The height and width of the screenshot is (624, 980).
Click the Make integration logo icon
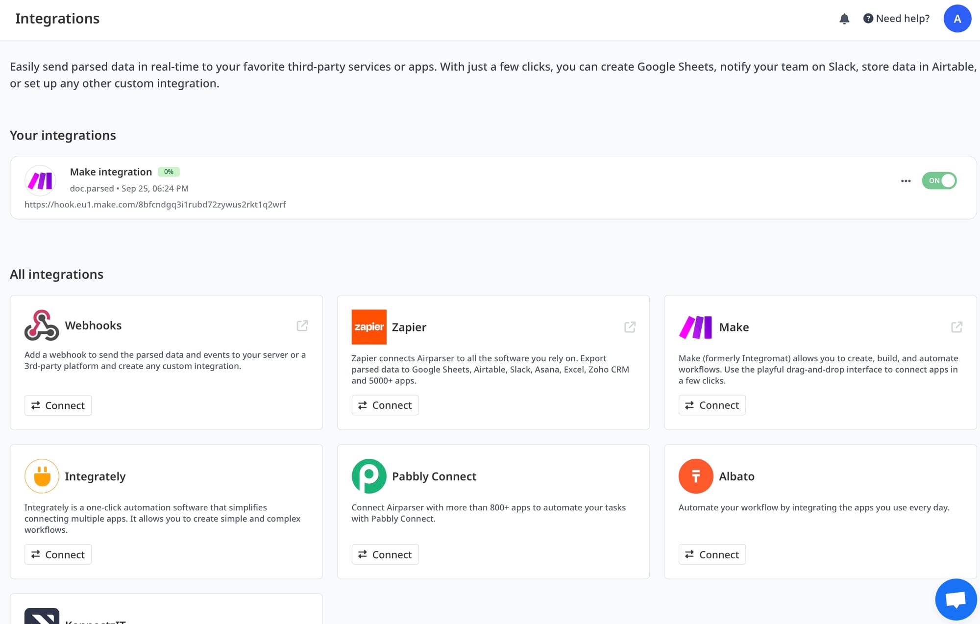pos(40,180)
